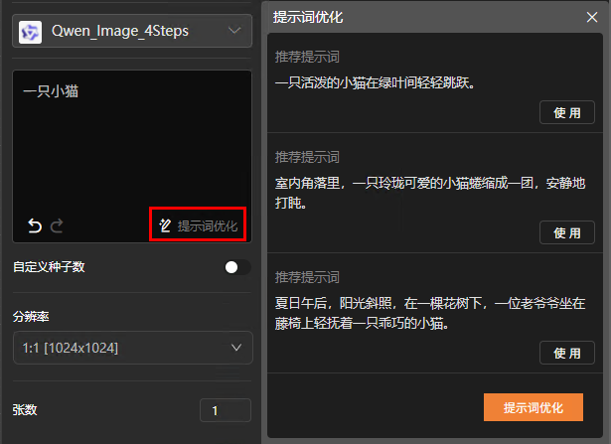Screen dimensions: 611x444
Task: Focus the 张数 number input field
Action: pyautogui.click(x=225, y=410)
